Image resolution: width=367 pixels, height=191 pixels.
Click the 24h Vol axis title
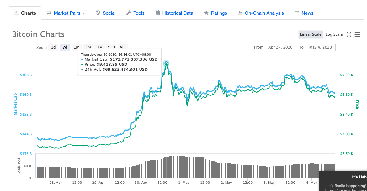19,166
